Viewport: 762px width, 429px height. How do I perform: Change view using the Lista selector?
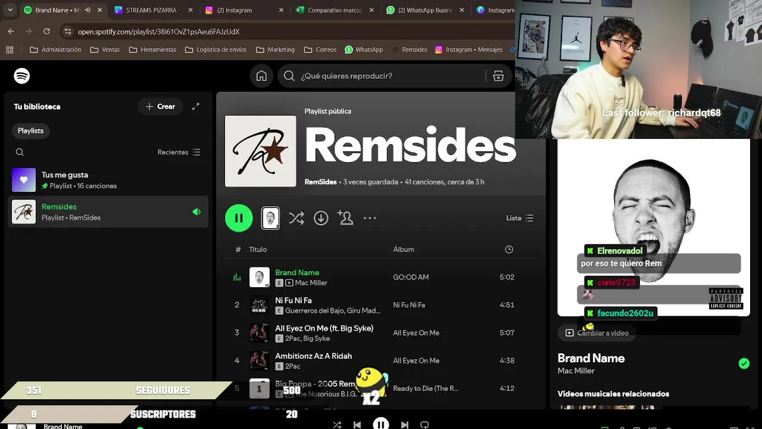pos(520,218)
